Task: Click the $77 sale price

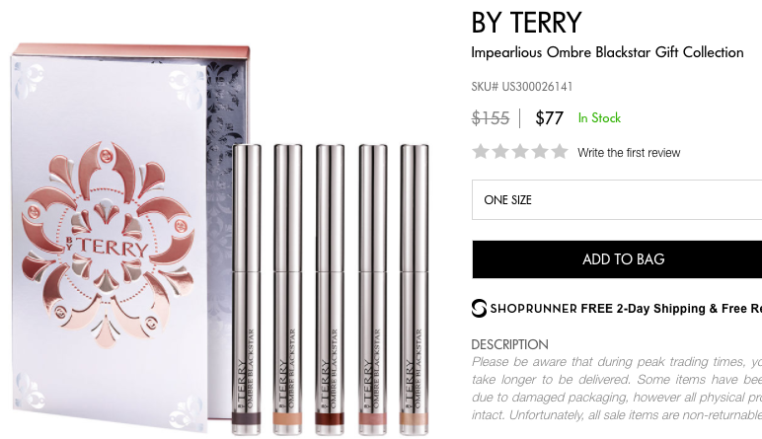Action: tap(549, 118)
